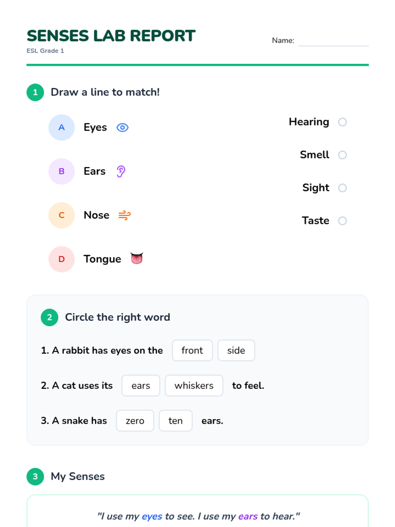Click the Name input line
The image size is (395, 527).
coord(333,41)
